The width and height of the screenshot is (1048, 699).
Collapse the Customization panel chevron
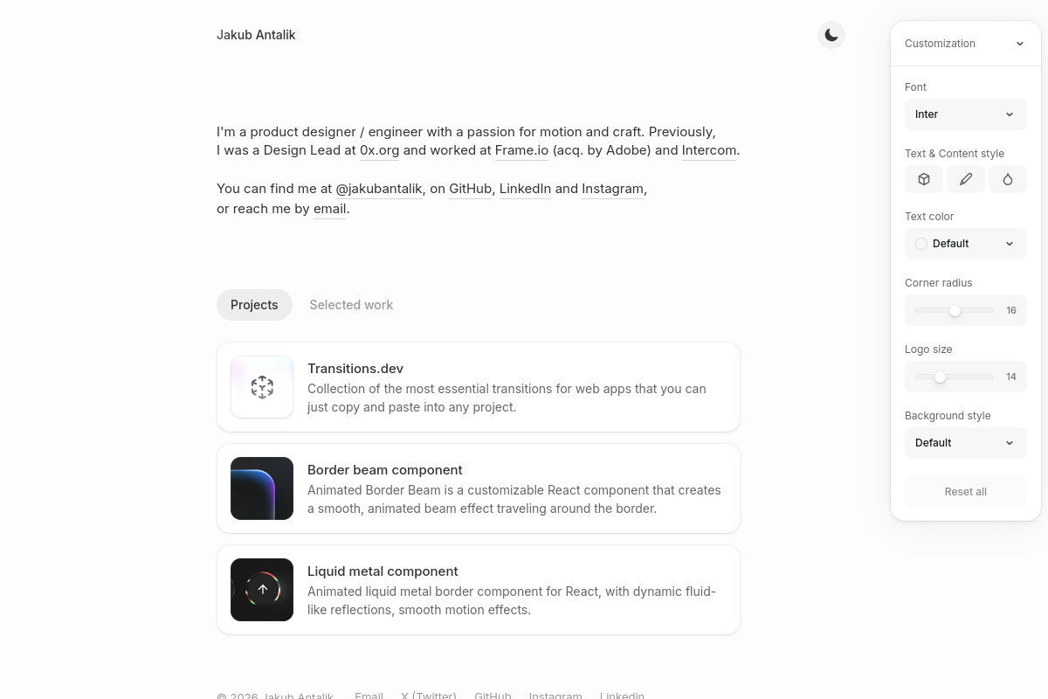1019,44
